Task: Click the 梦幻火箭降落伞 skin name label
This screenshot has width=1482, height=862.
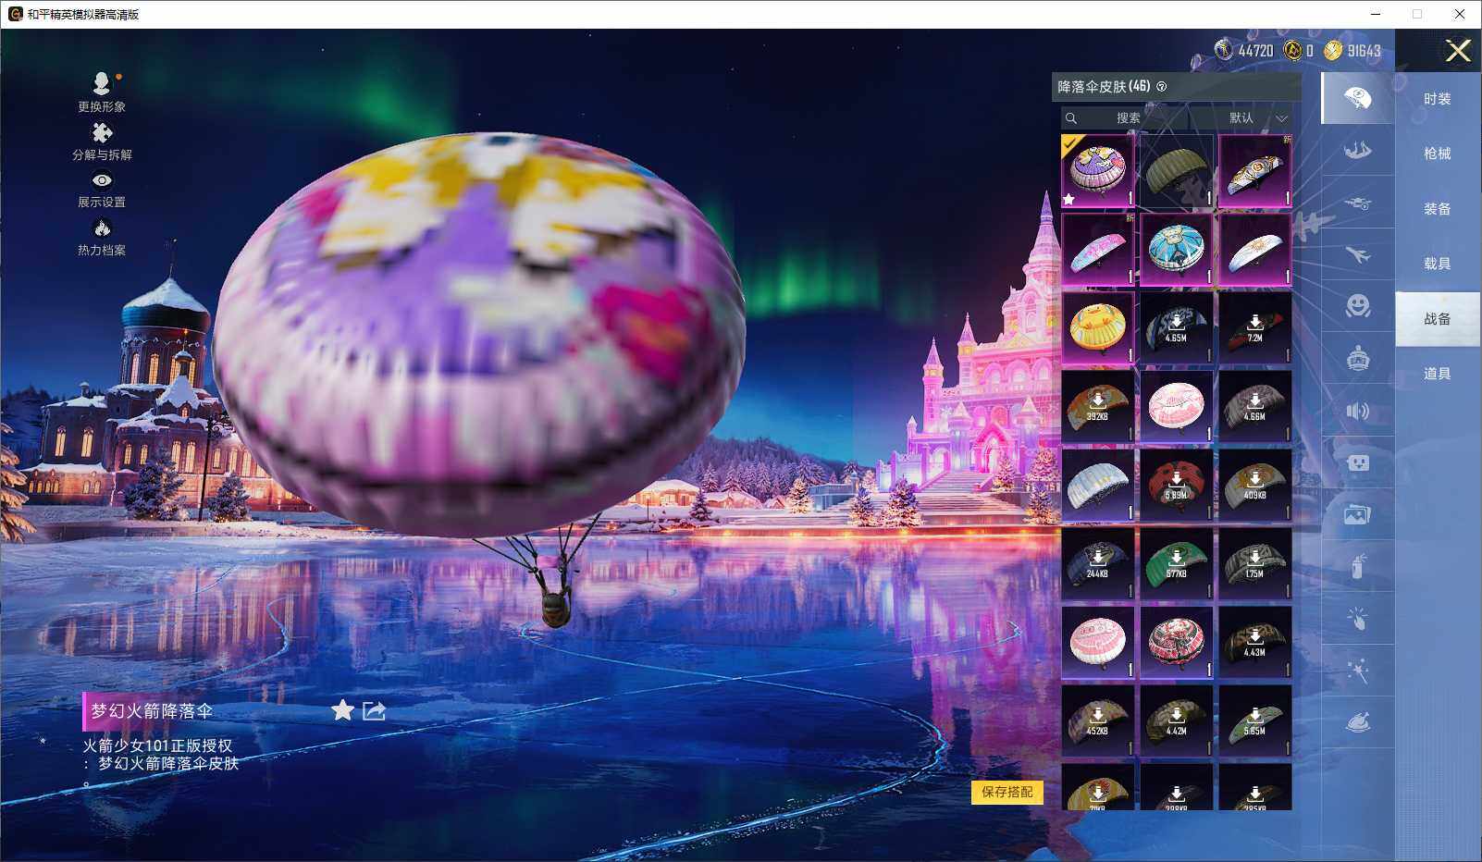Action: click(152, 710)
